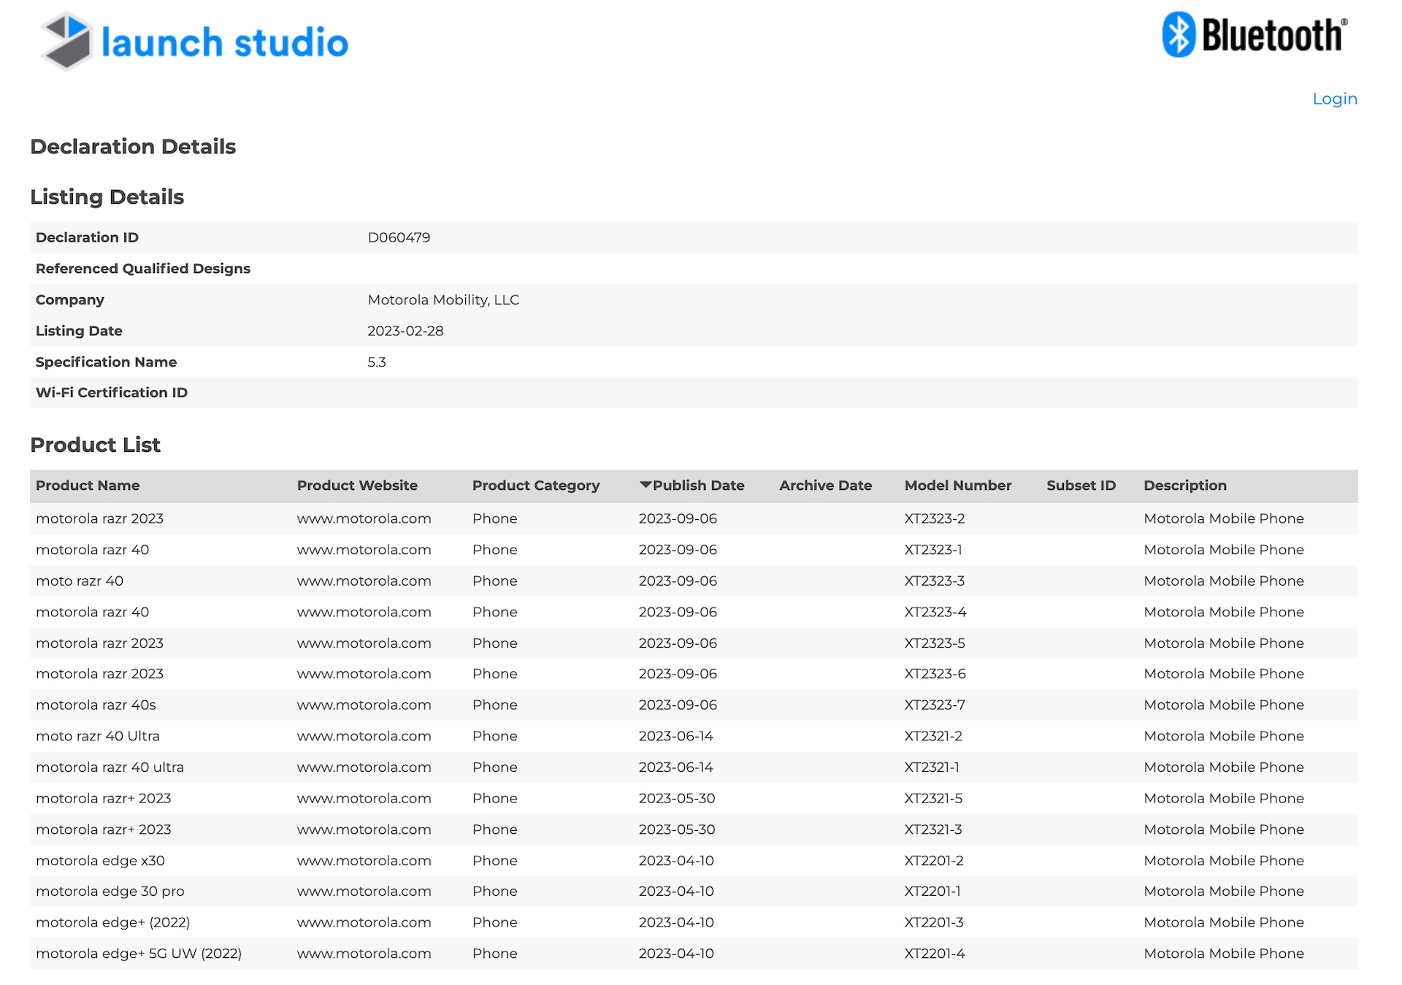
Task: Open website link for motorola edge x30
Action: coord(364,860)
